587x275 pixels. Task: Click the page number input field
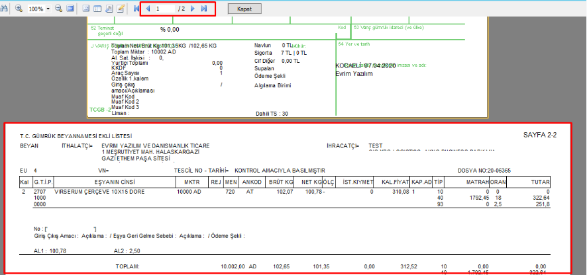pos(166,9)
